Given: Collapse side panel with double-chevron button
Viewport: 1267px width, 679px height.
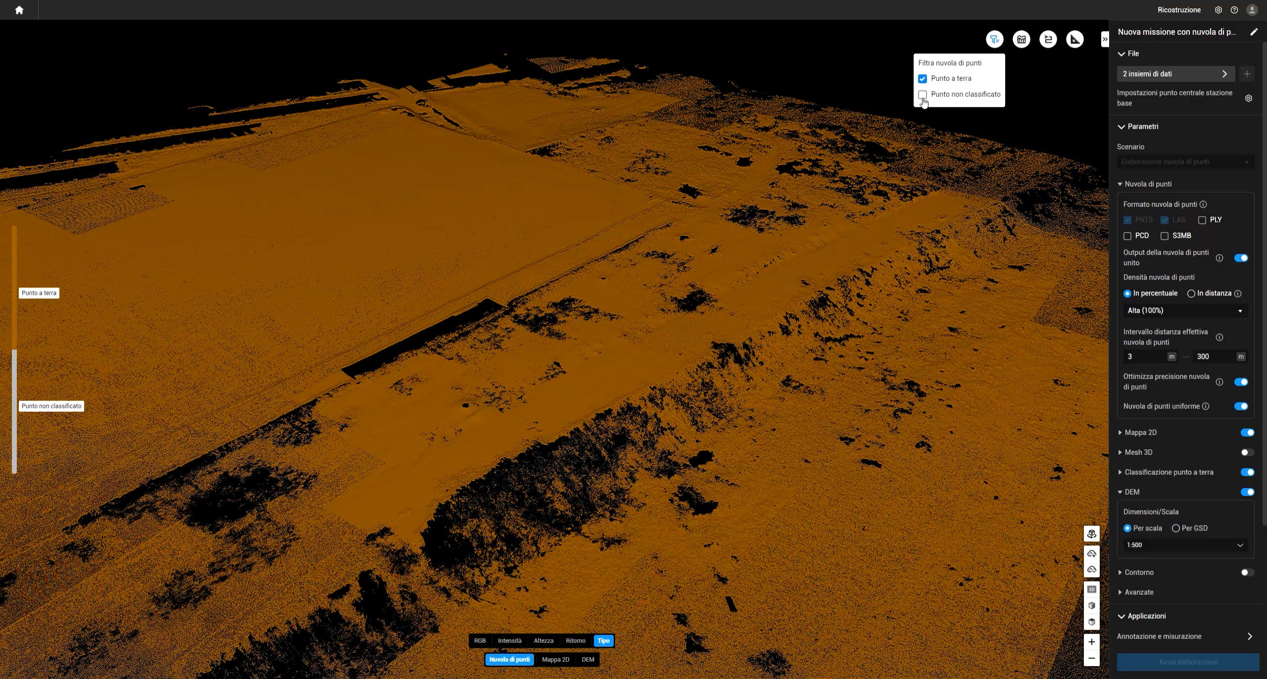Looking at the screenshot, I should coord(1105,39).
